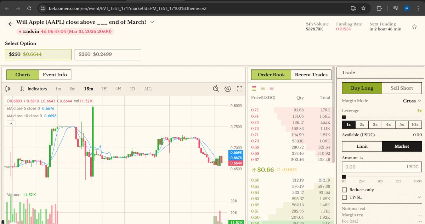This screenshot has width=425, height=224.
Task: Set chart interval to ALL
Action: pos(148,89)
